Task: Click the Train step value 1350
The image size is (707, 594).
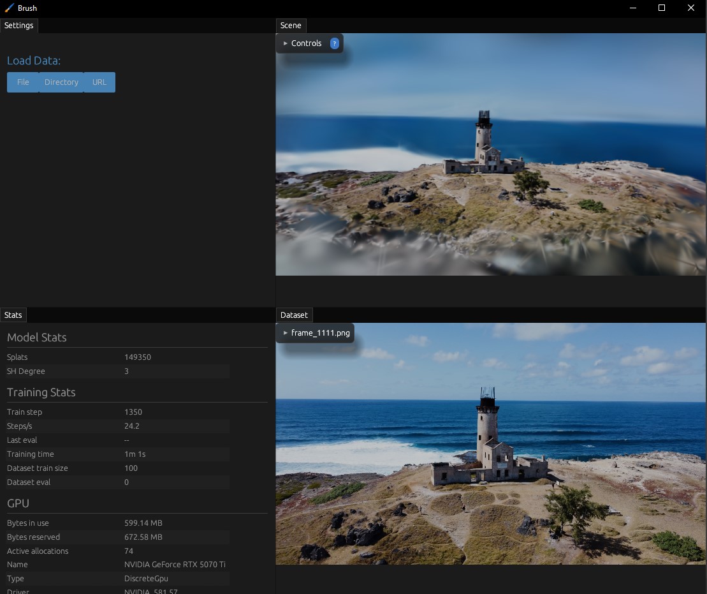Action: [133, 412]
